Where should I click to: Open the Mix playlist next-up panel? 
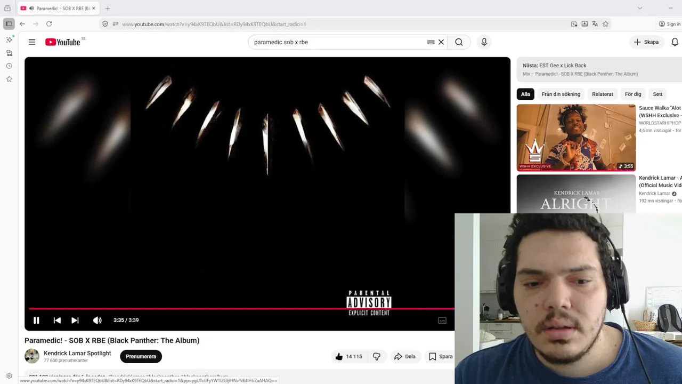[599, 69]
